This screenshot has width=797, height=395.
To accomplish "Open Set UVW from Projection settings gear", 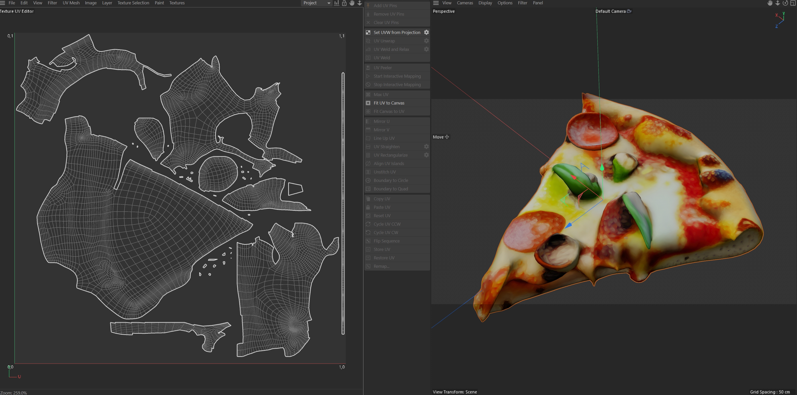I will point(426,32).
